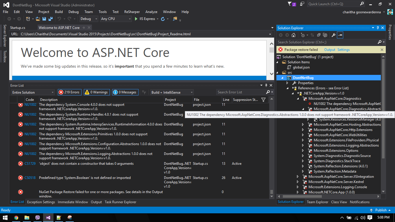Toggle the 0 Messages filter
Screen dimensions: 395x222
pyautogui.click(x=125, y=92)
